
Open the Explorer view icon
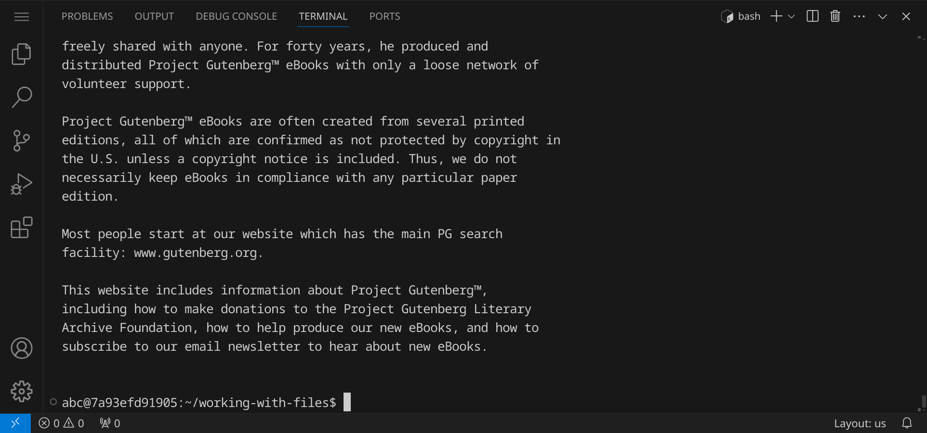coord(21,54)
